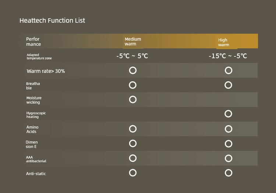Click the Medium warm circle for Warm rate

[x=133, y=70]
